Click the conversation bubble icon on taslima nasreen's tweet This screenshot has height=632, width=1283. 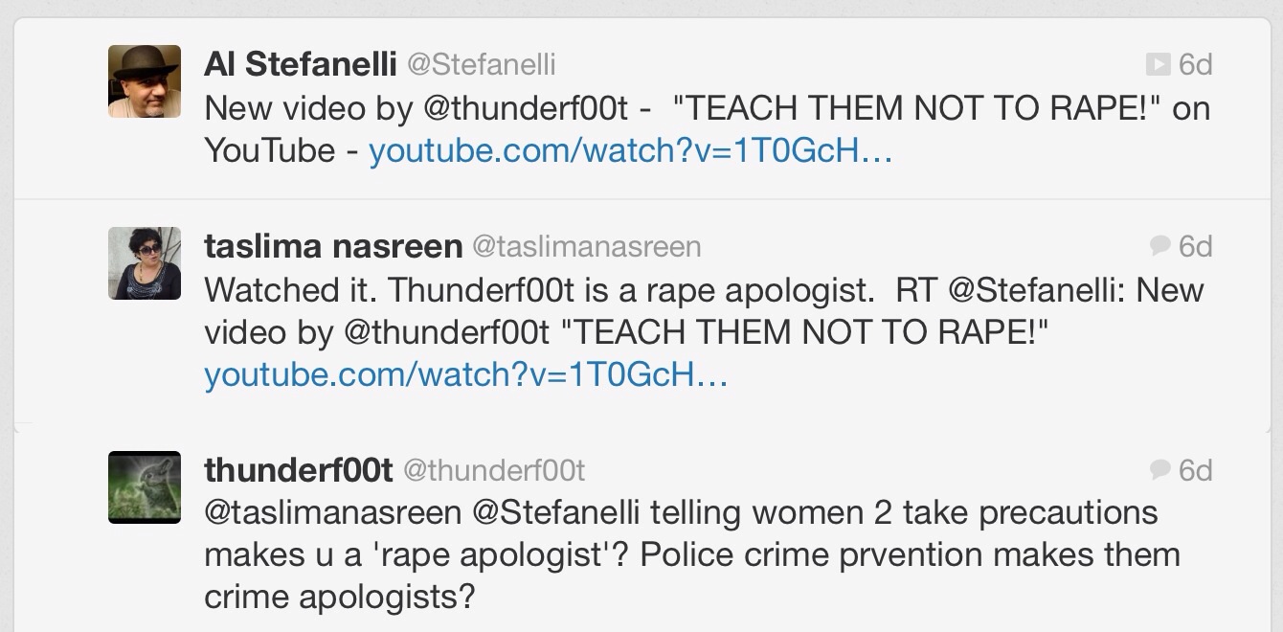pos(1160,247)
